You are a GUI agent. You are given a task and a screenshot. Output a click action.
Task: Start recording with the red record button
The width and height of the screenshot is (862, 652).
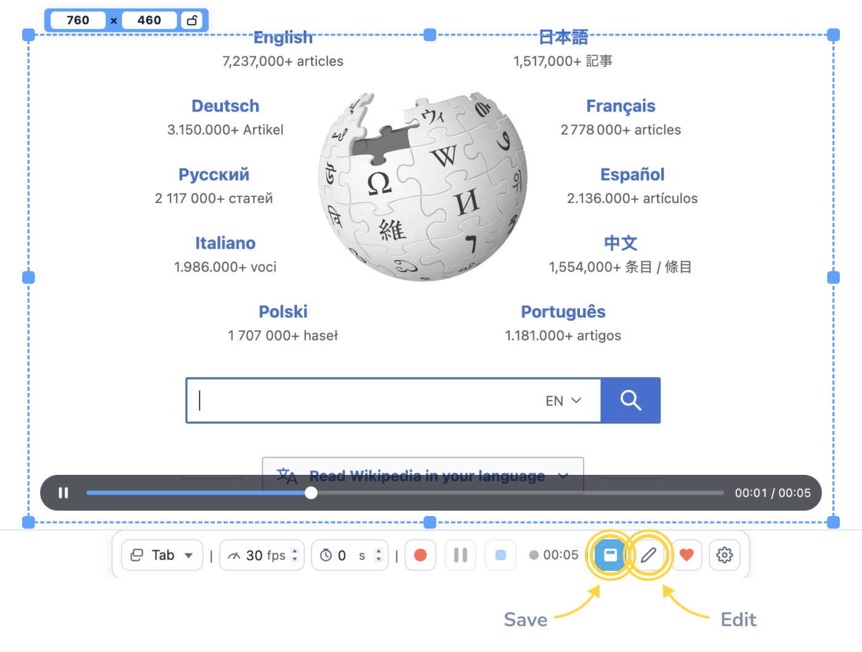click(x=421, y=555)
